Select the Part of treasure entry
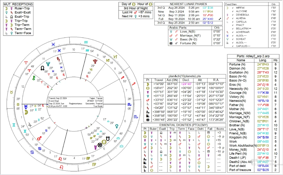 point(240,169)
